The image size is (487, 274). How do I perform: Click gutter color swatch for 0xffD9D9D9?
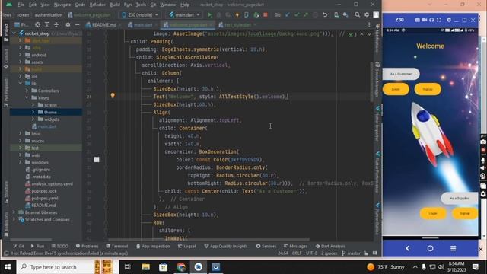(97, 159)
